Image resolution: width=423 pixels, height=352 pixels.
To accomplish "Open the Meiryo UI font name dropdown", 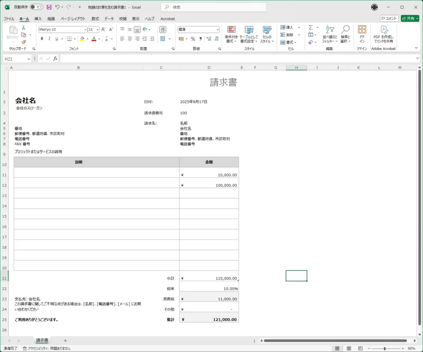I will pyautogui.click(x=85, y=30).
